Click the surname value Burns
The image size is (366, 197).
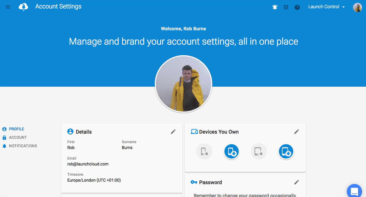tap(127, 147)
